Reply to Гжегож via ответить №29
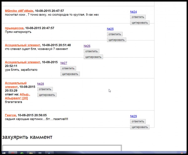Screen dimensions: 188x155 [138, 121]
